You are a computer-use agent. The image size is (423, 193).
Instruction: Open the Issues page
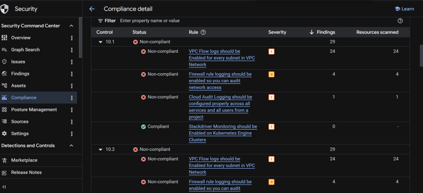tap(18, 62)
